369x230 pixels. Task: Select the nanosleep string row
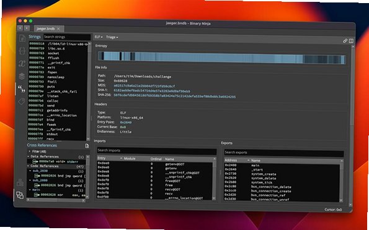(58, 77)
